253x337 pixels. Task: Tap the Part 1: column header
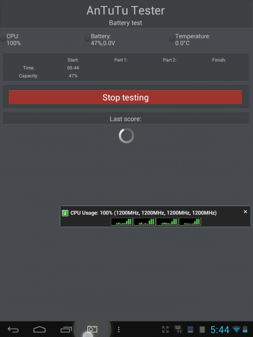coord(121,60)
